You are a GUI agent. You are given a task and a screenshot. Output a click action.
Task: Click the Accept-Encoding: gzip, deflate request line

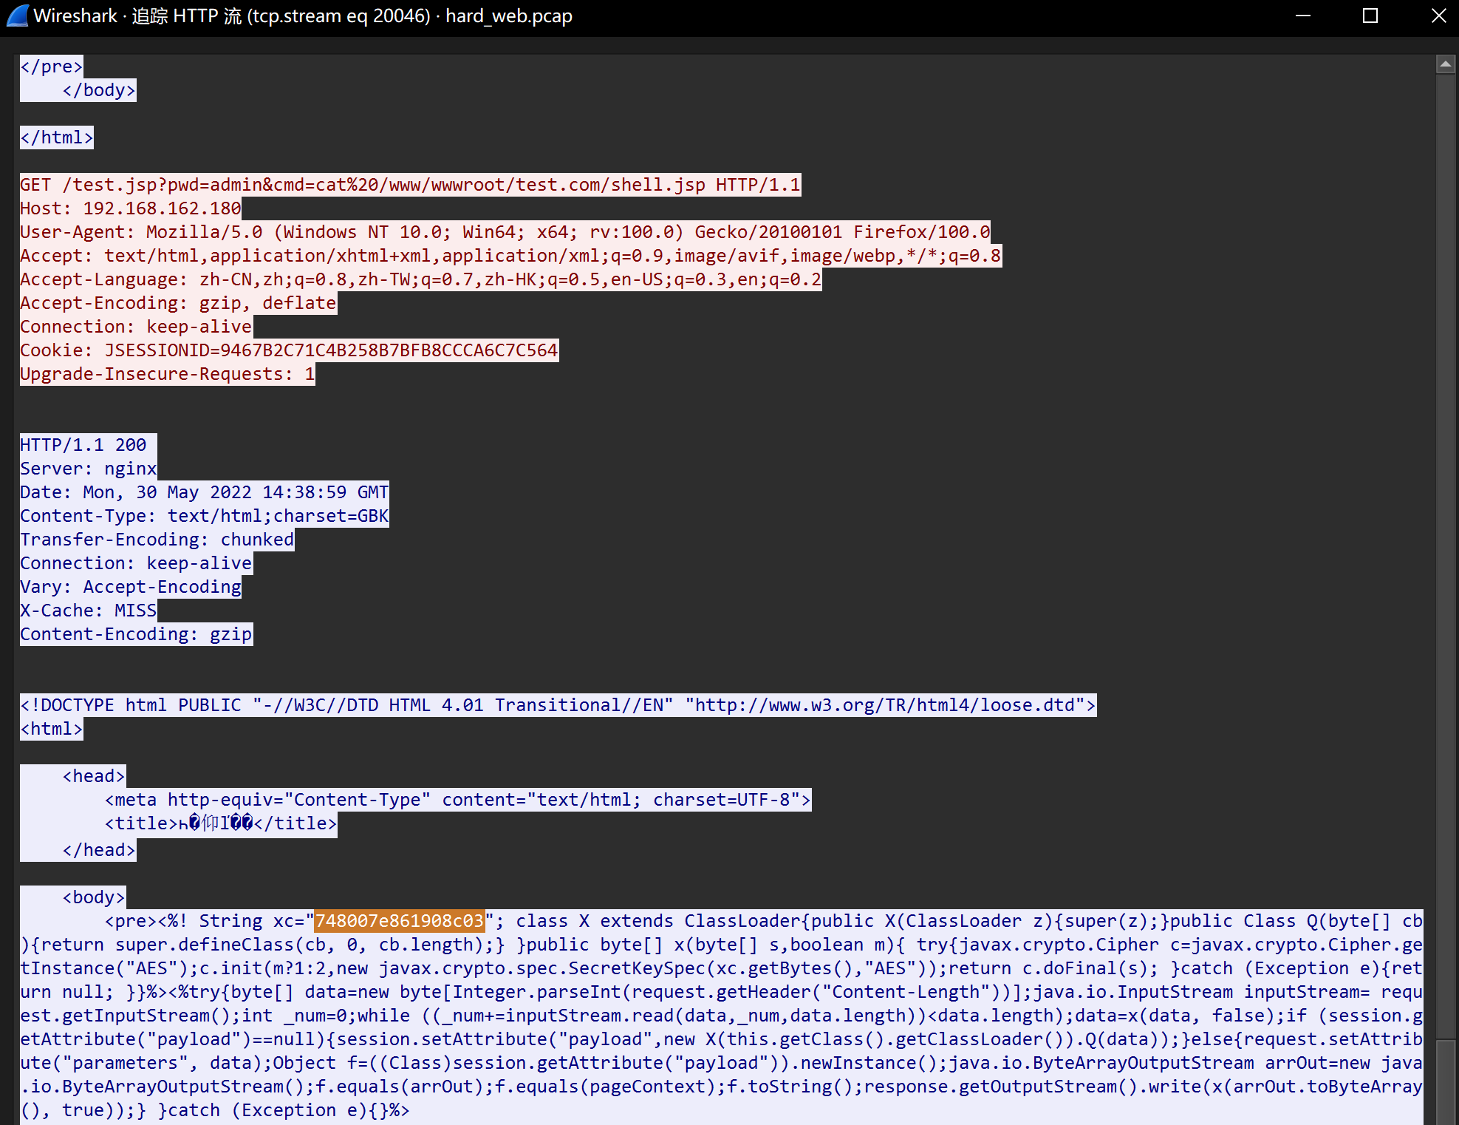point(178,303)
